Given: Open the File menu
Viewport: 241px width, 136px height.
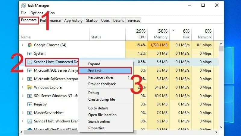Looking at the screenshot, I should coord(23,13).
